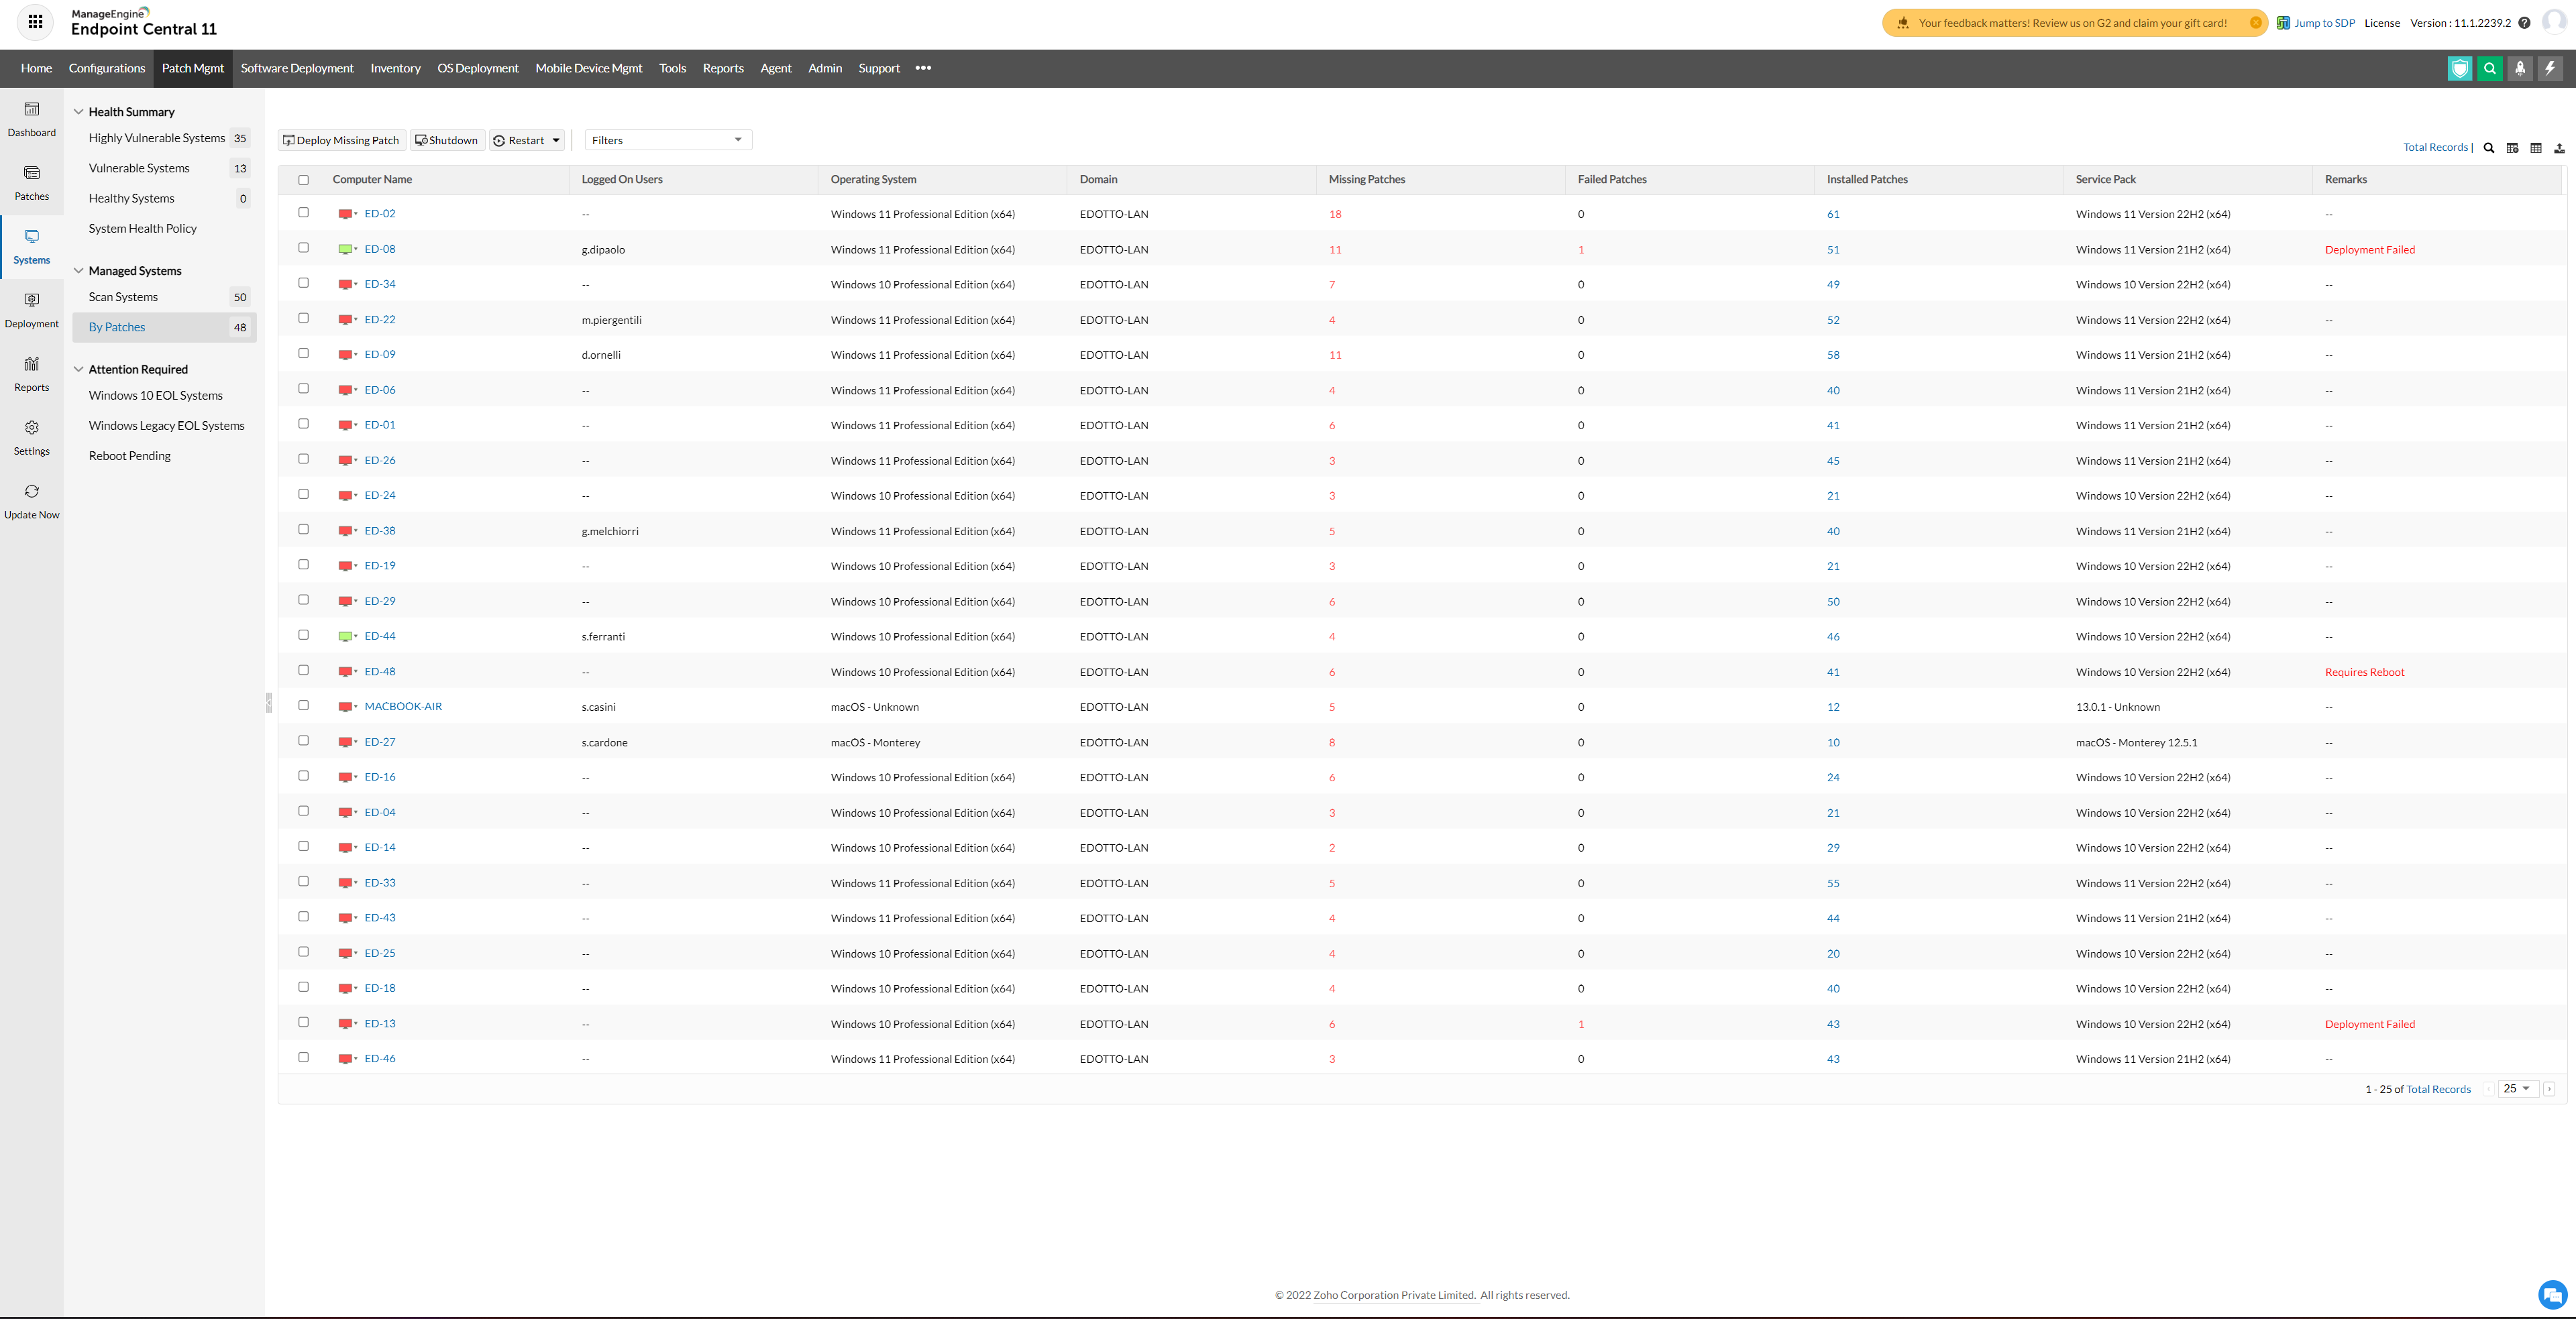Toggle the select-all header checkbox
Image resolution: width=2576 pixels, height=1319 pixels.
click(303, 180)
